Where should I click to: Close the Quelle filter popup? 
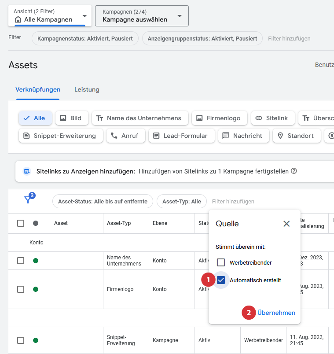pyautogui.click(x=286, y=224)
